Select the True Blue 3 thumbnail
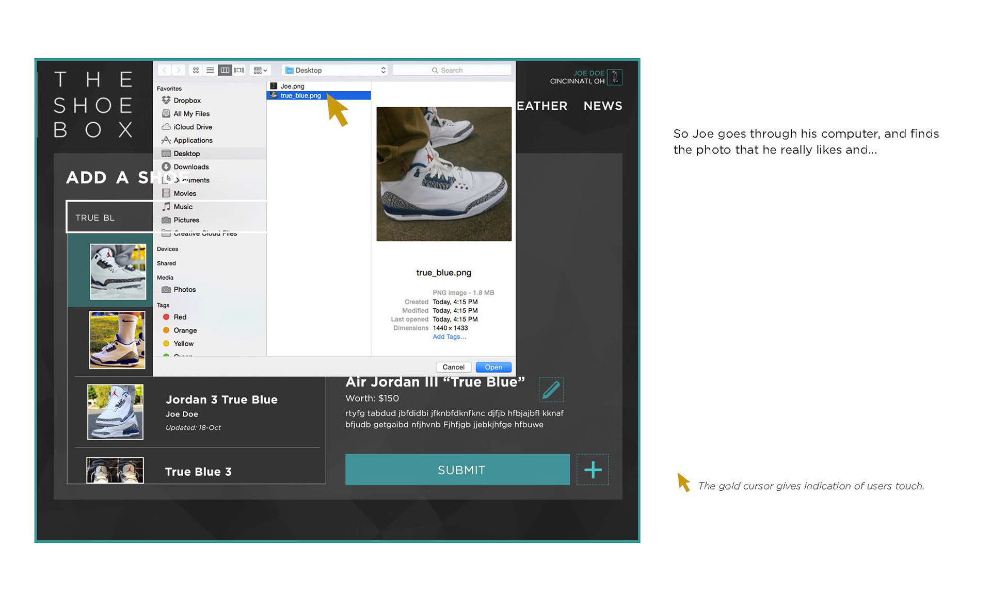This screenshot has height=601, width=991. click(x=115, y=471)
